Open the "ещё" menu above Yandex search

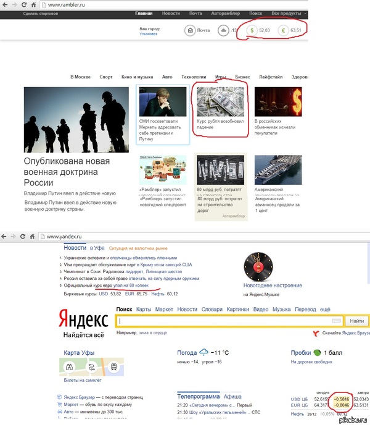(324, 309)
